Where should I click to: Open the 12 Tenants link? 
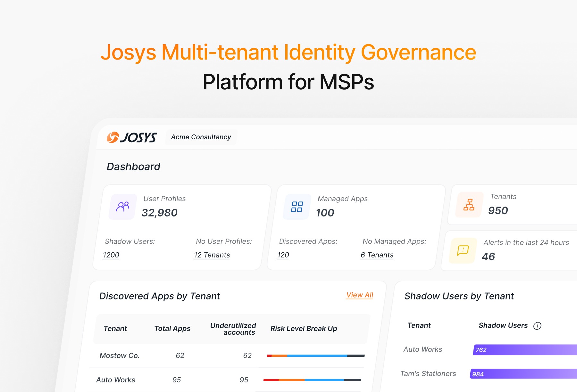point(212,255)
